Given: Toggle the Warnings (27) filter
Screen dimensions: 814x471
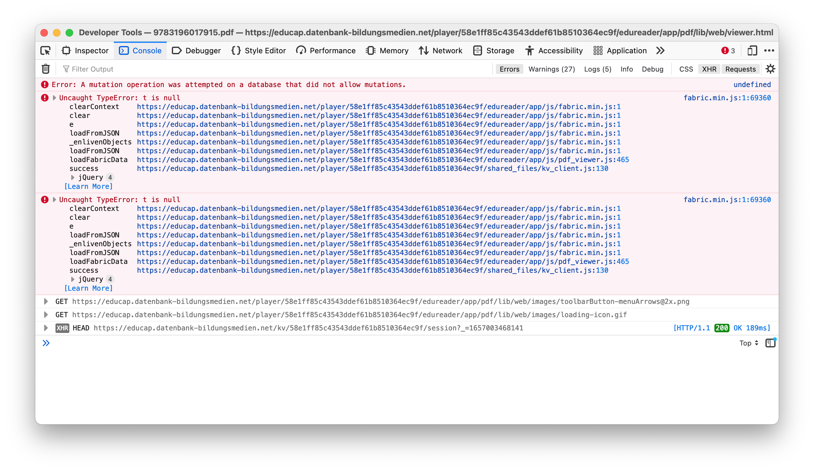Looking at the screenshot, I should click(x=552, y=69).
